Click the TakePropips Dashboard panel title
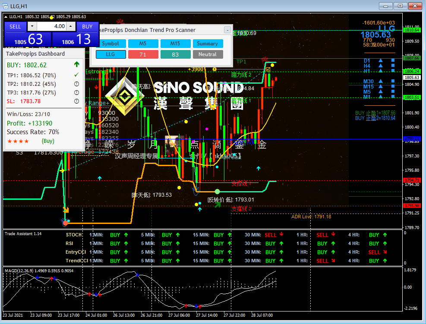426x324 pixels. [35, 54]
